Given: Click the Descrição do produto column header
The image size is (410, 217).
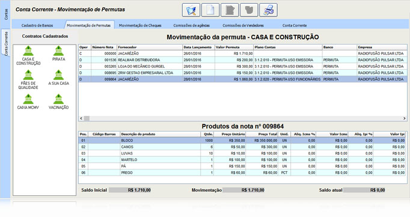Looking at the screenshot, I should coord(160,134).
